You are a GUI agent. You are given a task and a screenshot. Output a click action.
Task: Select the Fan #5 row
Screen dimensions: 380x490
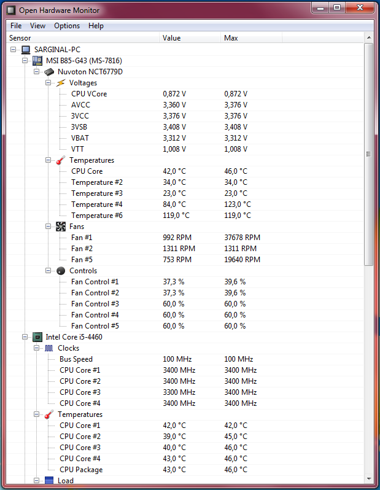(x=185, y=260)
